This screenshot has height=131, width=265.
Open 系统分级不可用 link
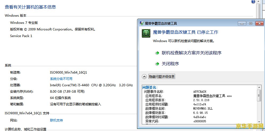click(x=61, y=79)
